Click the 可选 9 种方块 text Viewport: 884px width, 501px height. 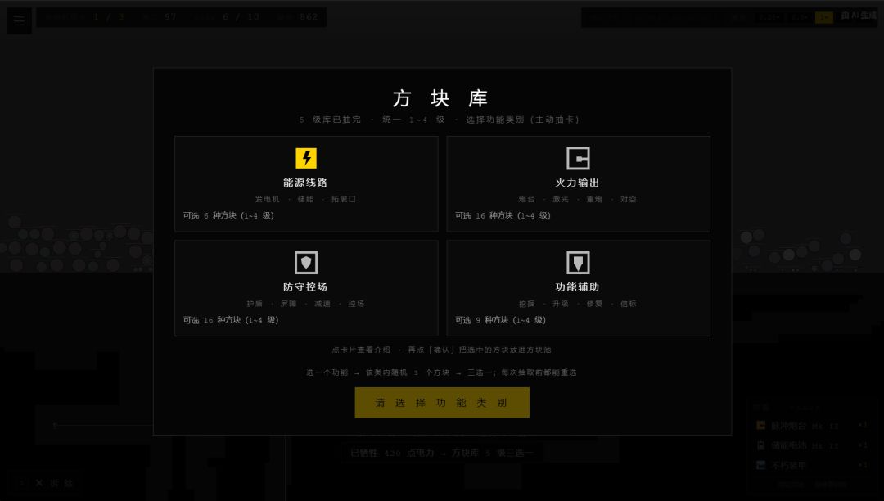[501, 320]
